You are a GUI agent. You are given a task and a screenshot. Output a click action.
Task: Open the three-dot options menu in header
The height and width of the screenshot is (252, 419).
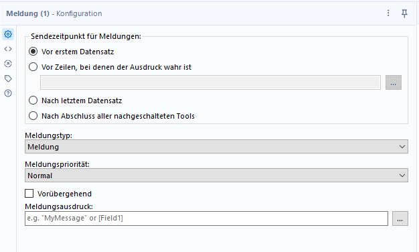388,13
